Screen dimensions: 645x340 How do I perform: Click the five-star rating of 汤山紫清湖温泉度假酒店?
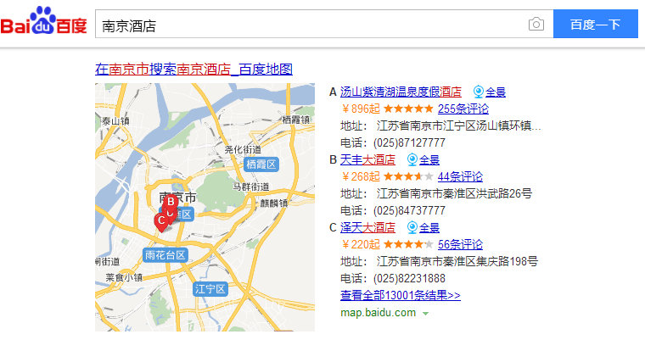(408, 109)
